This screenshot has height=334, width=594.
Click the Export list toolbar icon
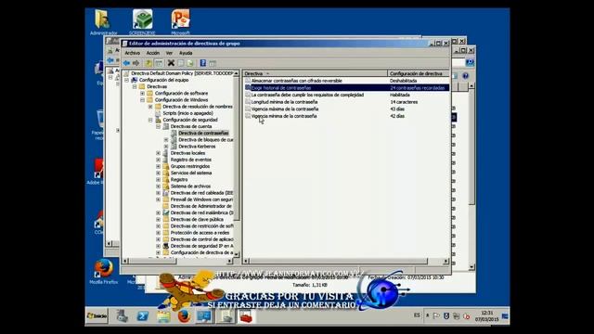coord(190,63)
